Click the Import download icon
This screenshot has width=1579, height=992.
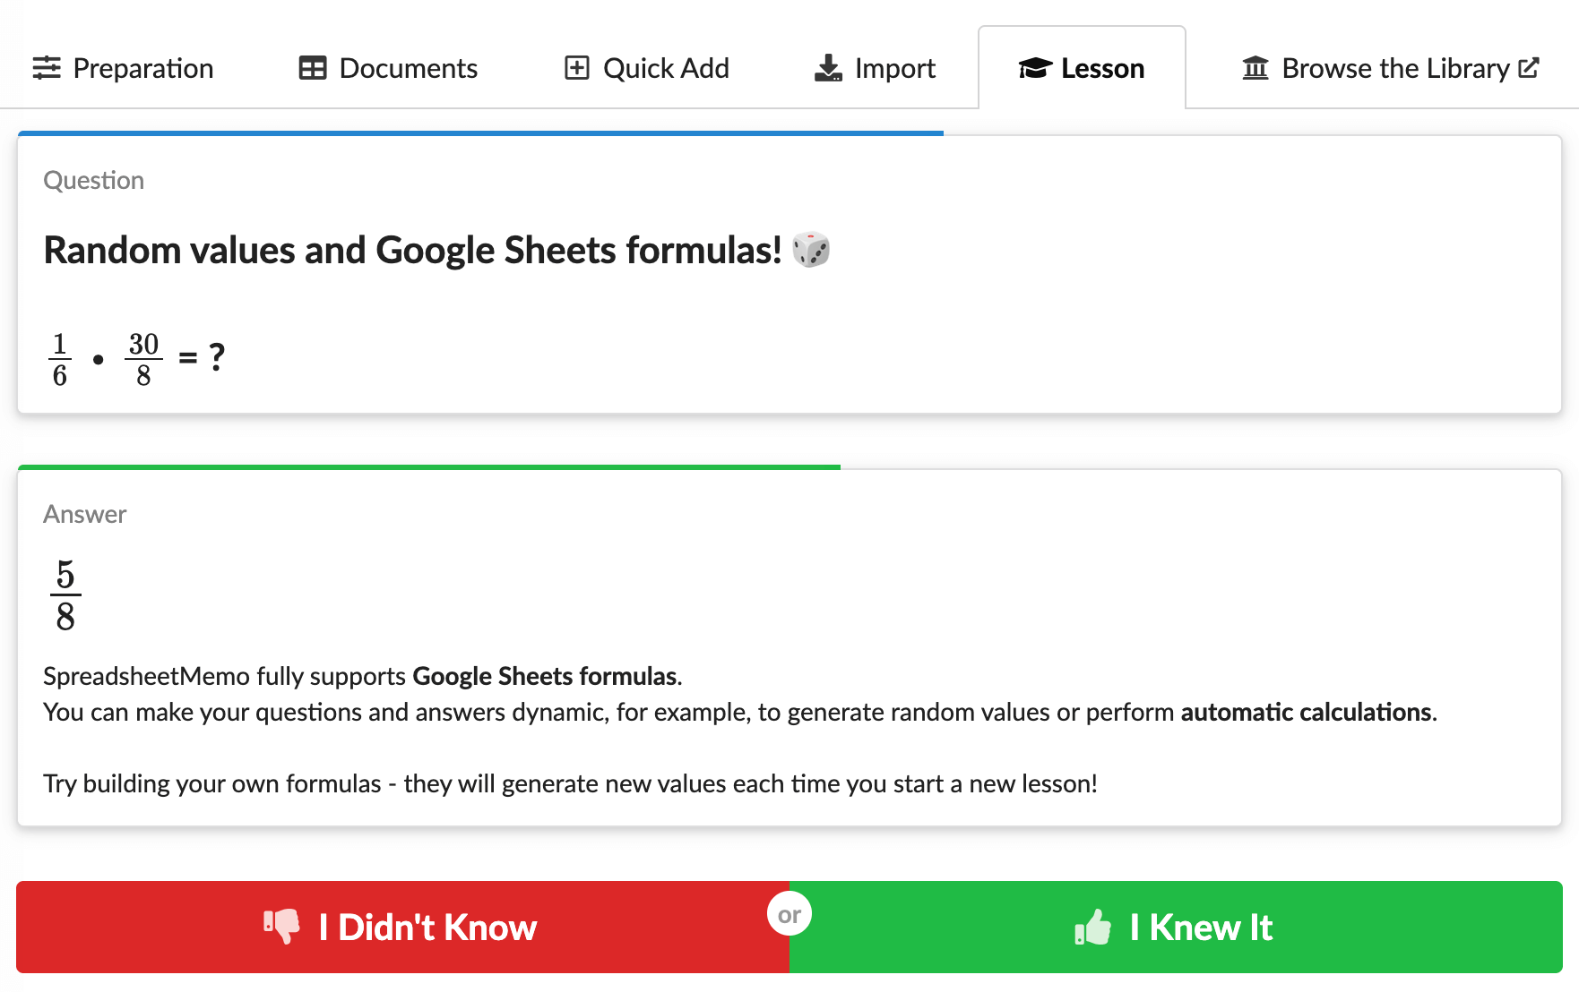point(827,68)
